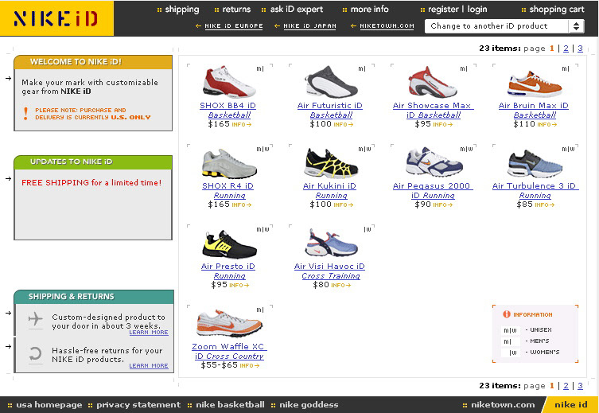Image resolution: width=599 pixels, height=413 pixels.
Task: Select the Air Kukini iD shoe image
Action: click(331, 163)
